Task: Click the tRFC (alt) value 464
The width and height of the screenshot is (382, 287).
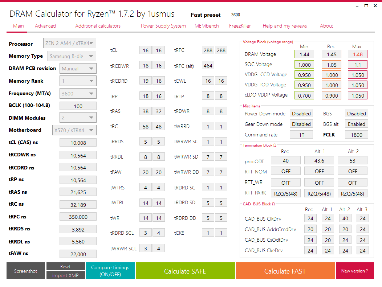Action: 208,66
